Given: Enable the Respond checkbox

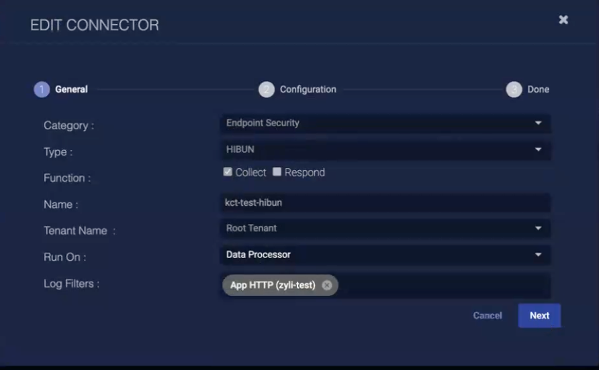Looking at the screenshot, I should pyautogui.click(x=277, y=172).
